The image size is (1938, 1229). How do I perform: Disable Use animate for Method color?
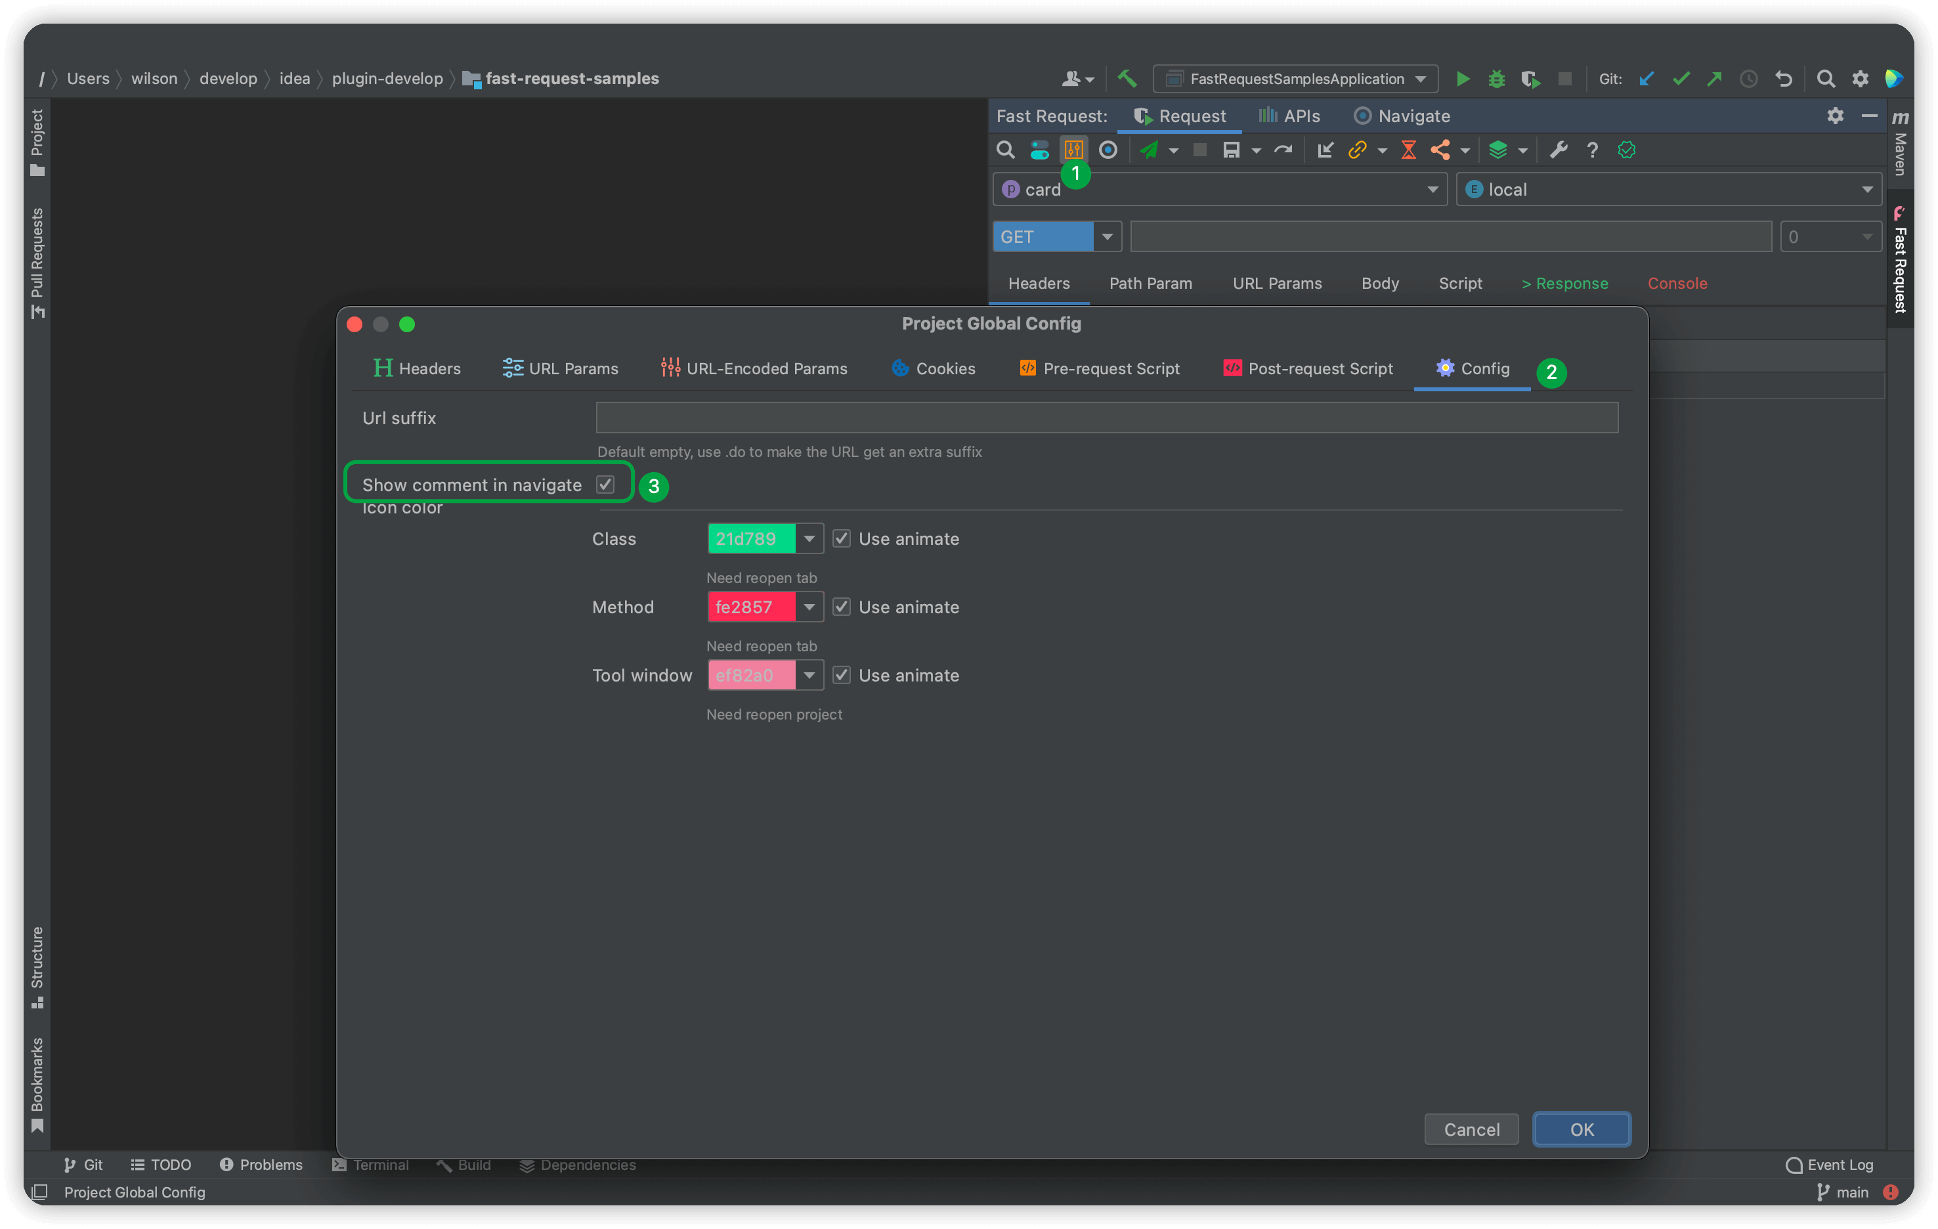[x=841, y=606]
